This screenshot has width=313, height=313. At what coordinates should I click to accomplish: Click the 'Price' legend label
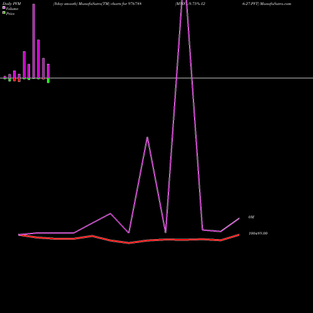(10, 14)
